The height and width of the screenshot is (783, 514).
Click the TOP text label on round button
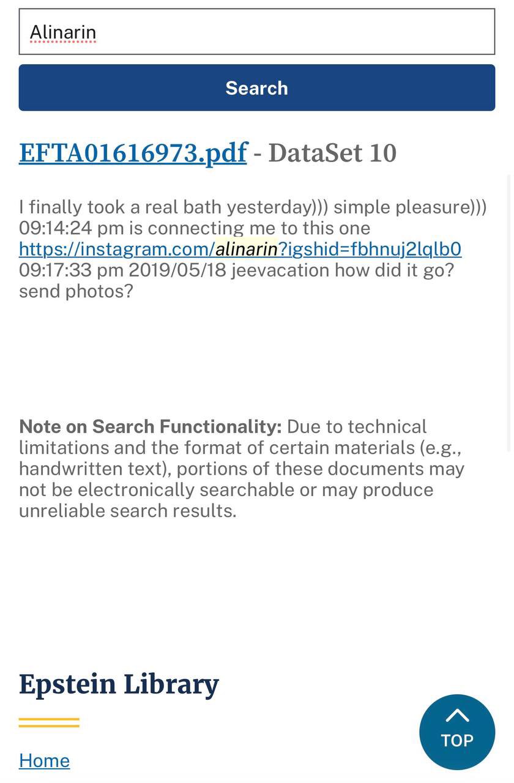pyautogui.click(x=457, y=741)
